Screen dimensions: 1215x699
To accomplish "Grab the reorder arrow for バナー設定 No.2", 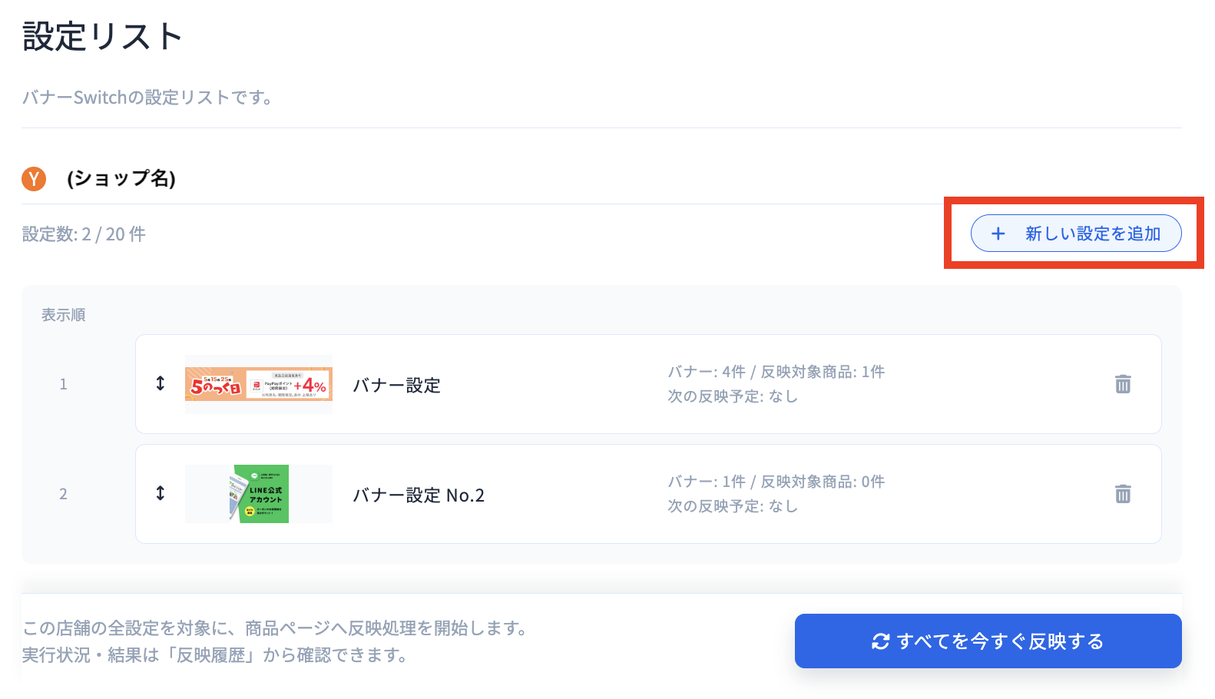I will (x=161, y=493).
